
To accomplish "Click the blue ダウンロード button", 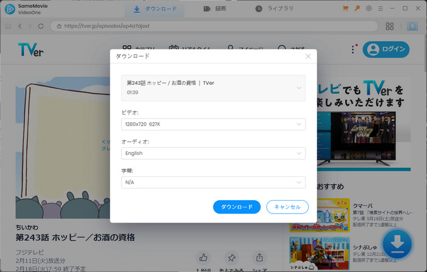I will (x=237, y=207).
